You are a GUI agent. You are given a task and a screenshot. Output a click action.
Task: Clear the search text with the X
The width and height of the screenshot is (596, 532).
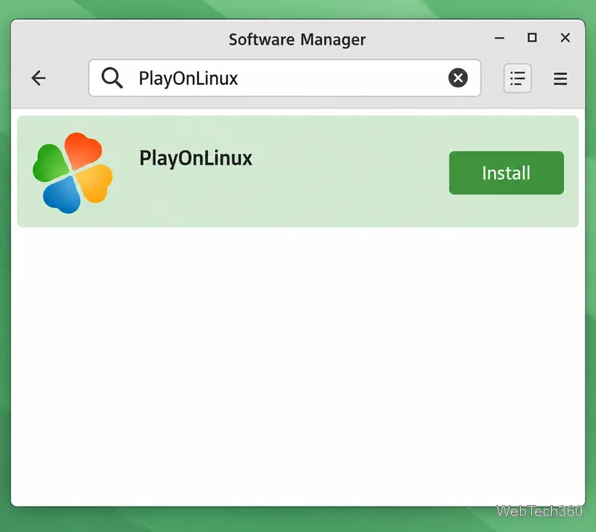[457, 78]
